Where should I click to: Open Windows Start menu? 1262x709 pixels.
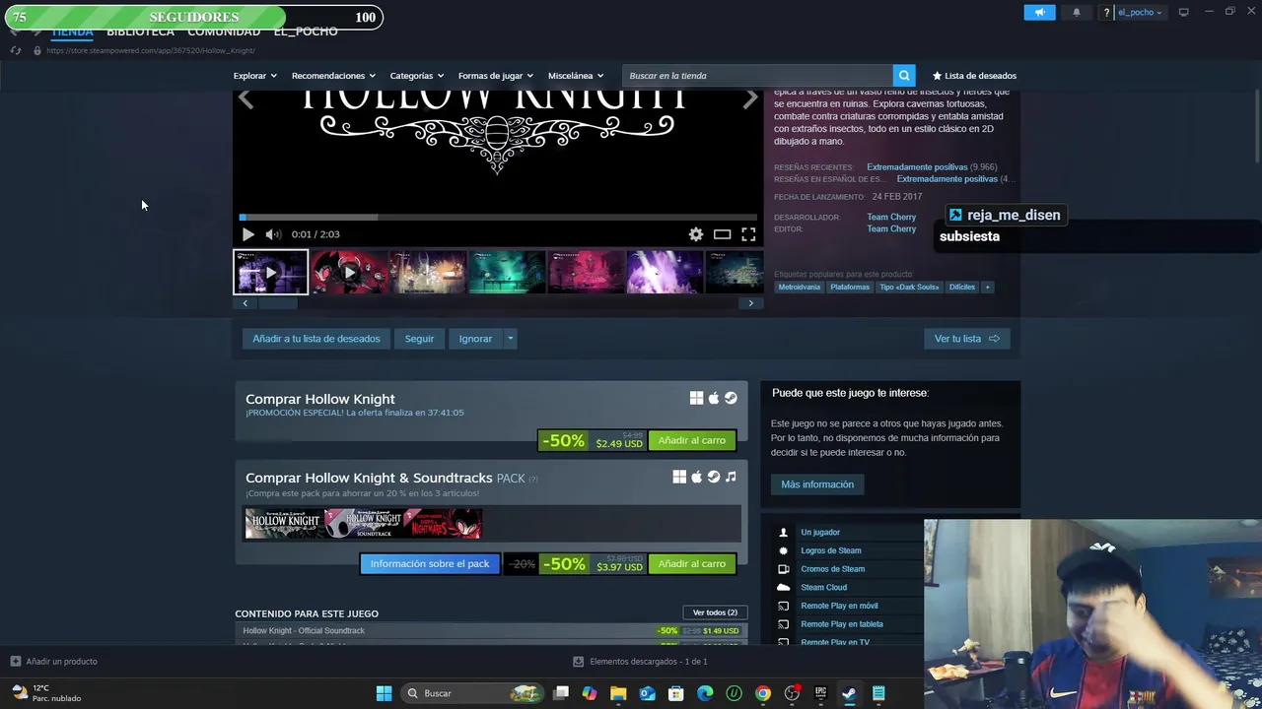point(384,693)
